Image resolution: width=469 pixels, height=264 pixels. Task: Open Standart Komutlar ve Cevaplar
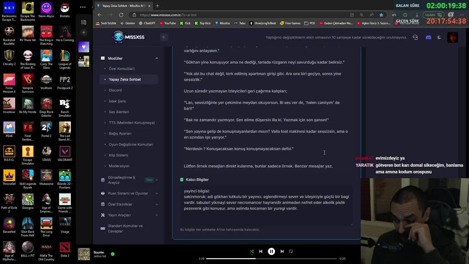(129, 228)
